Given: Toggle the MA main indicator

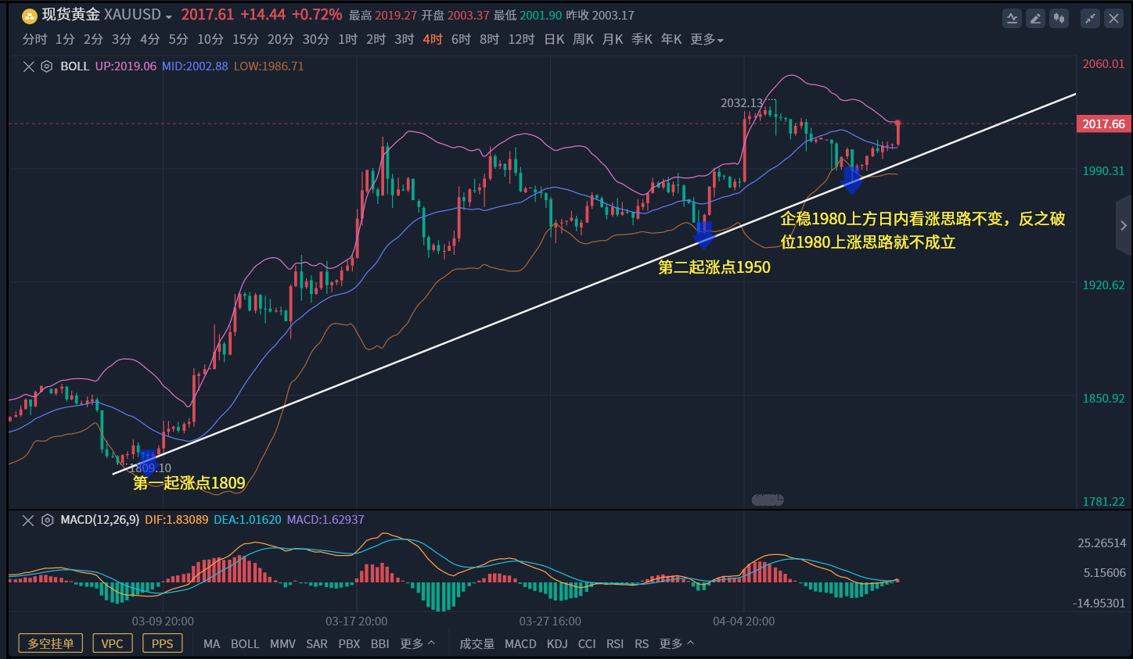Looking at the screenshot, I should (211, 643).
